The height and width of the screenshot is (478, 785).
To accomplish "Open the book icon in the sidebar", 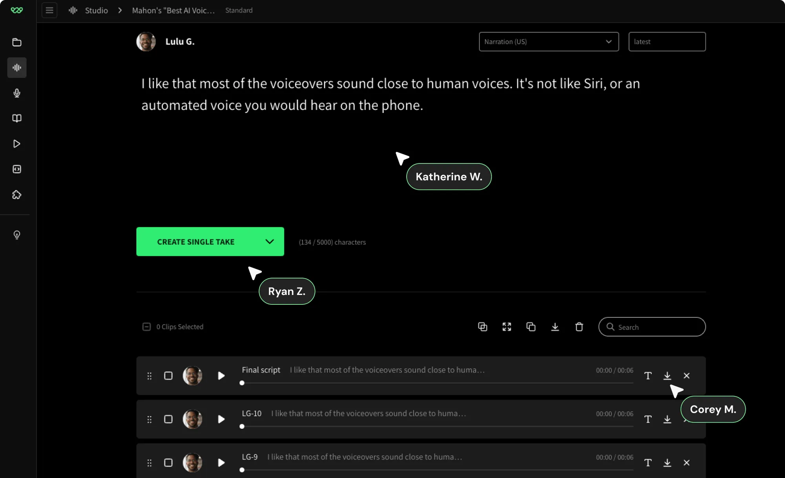I will [16, 118].
